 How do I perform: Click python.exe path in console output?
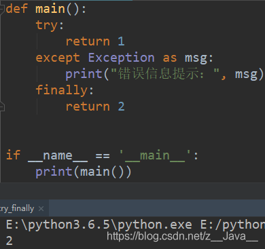coord(99,225)
